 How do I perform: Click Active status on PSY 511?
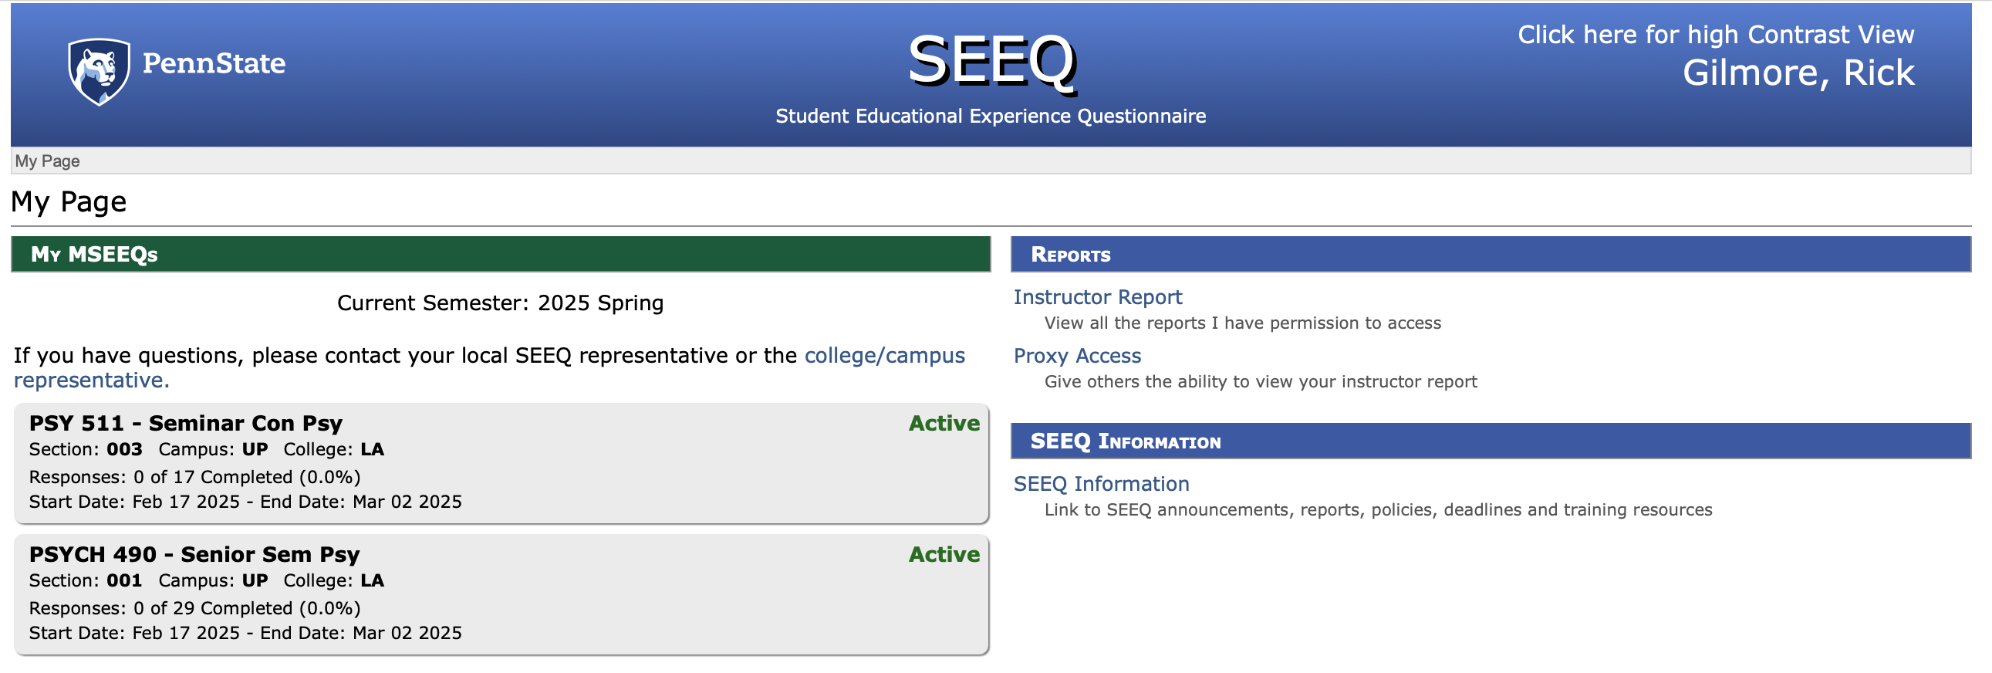(x=944, y=424)
